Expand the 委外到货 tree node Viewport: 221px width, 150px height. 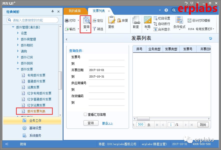pos(18,63)
